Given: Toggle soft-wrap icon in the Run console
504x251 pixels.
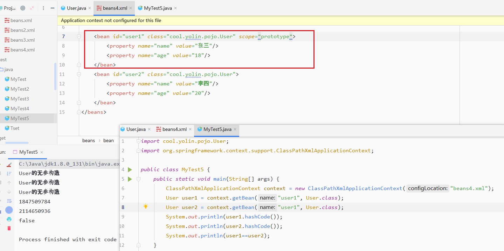Looking at the screenshot, I should [x=9, y=201].
